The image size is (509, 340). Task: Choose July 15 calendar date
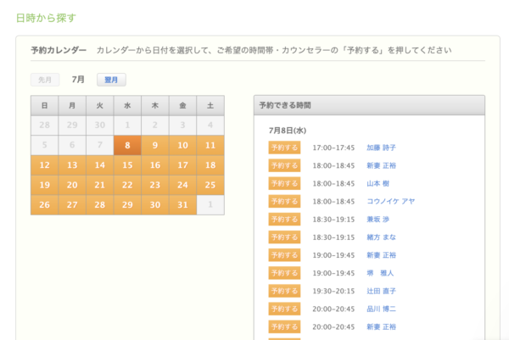coord(127,165)
